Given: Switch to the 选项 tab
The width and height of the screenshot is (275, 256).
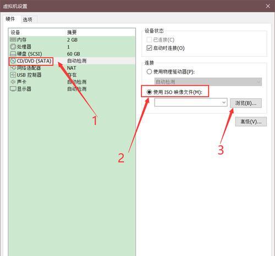Looking at the screenshot, I should point(28,20).
